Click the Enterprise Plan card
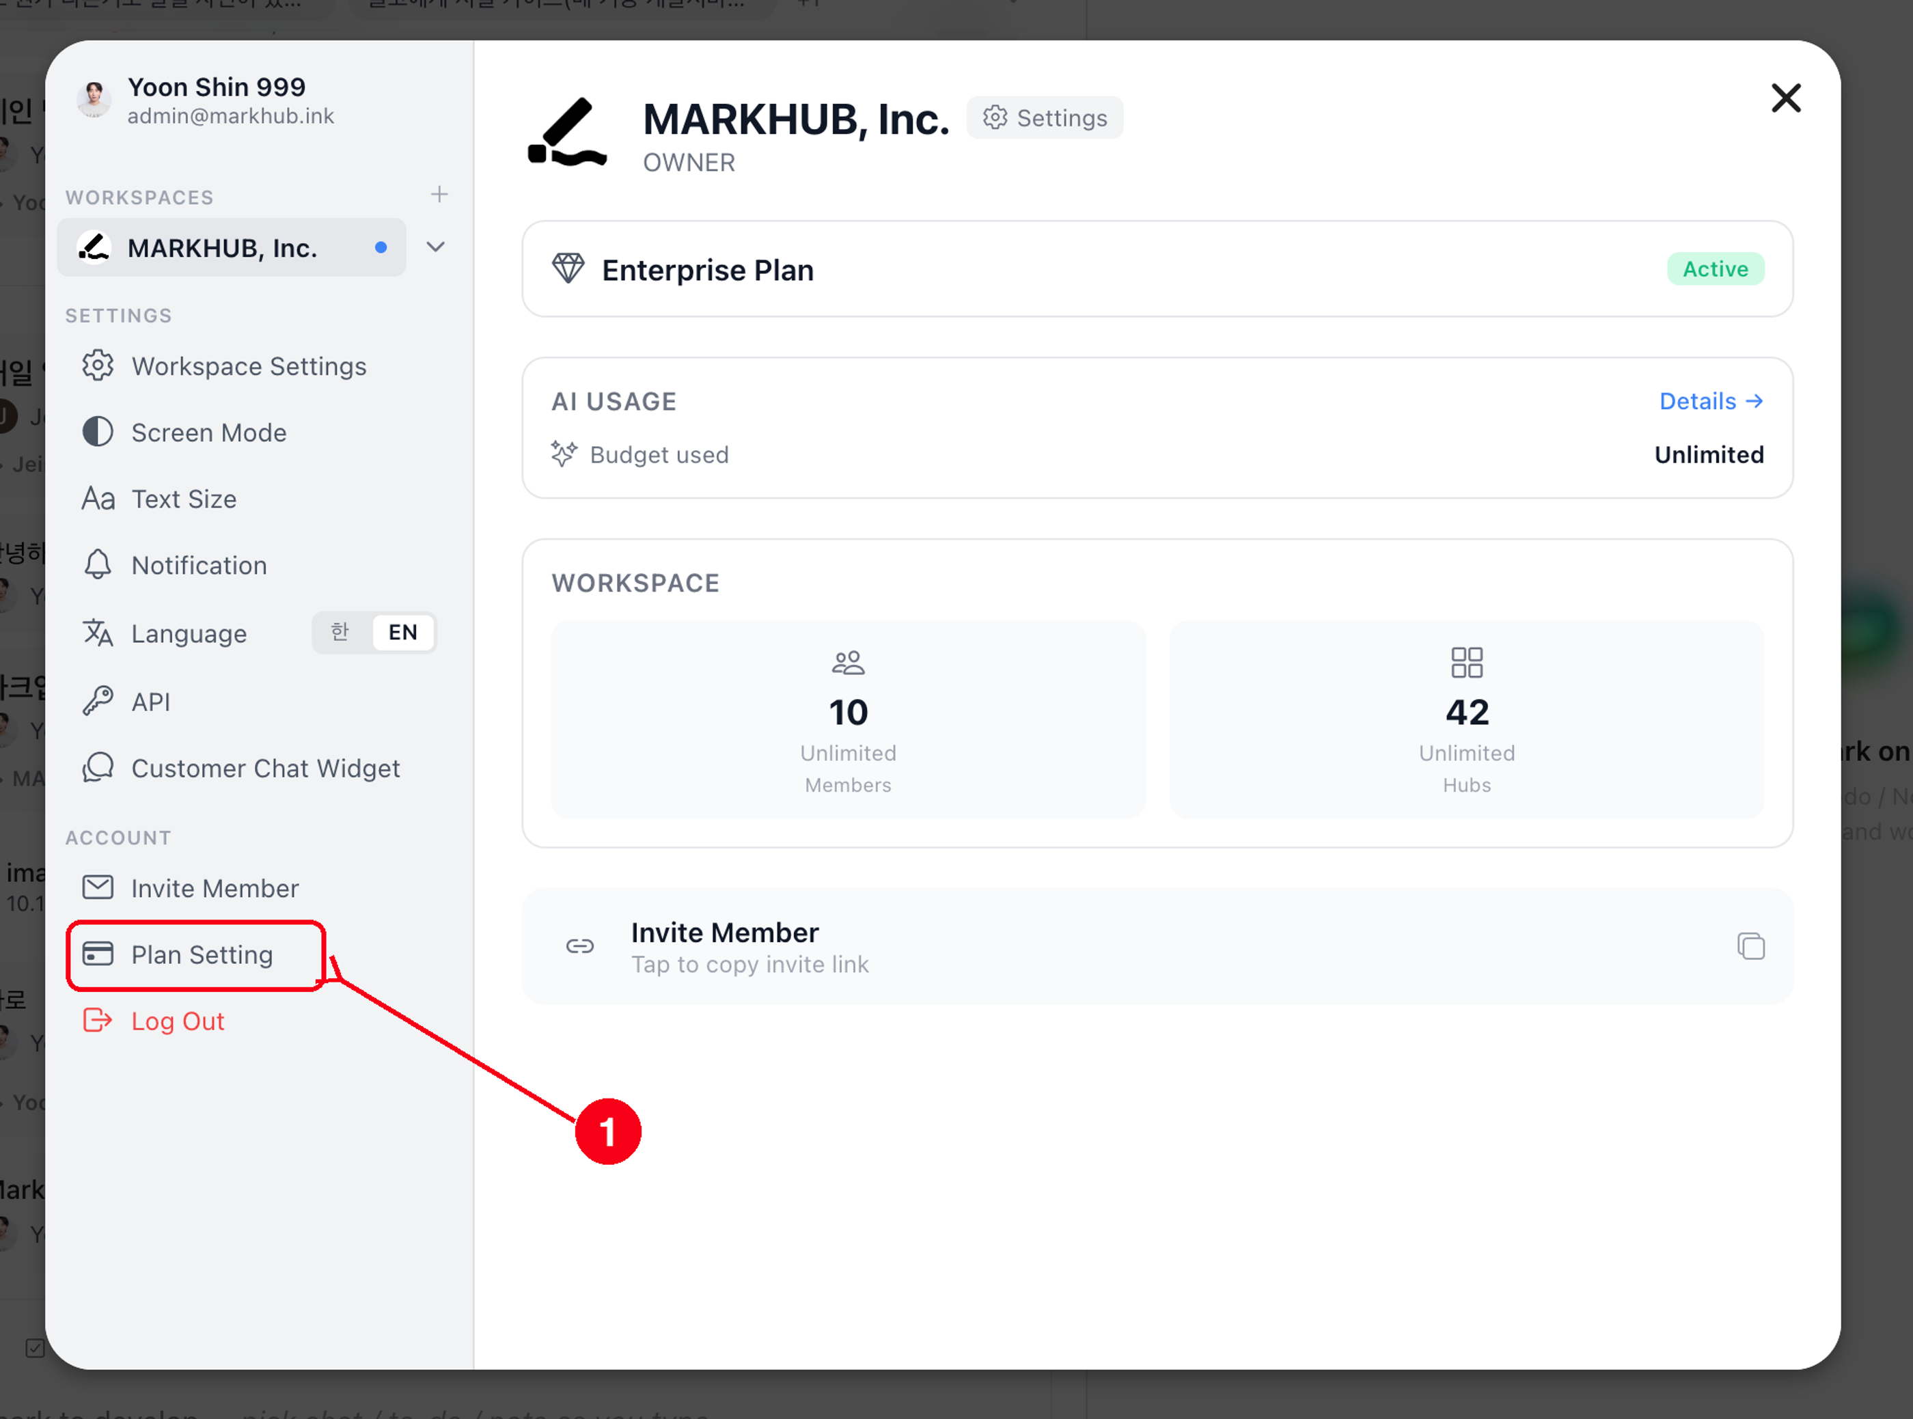The height and width of the screenshot is (1419, 1913). pyautogui.click(x=1157, y=269)
